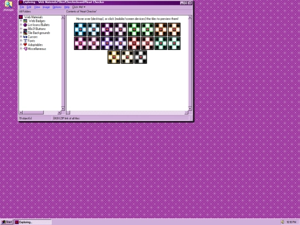Click contents pane scroll up arrow
The image size is (300, 225).
click(x=190, y=17)
